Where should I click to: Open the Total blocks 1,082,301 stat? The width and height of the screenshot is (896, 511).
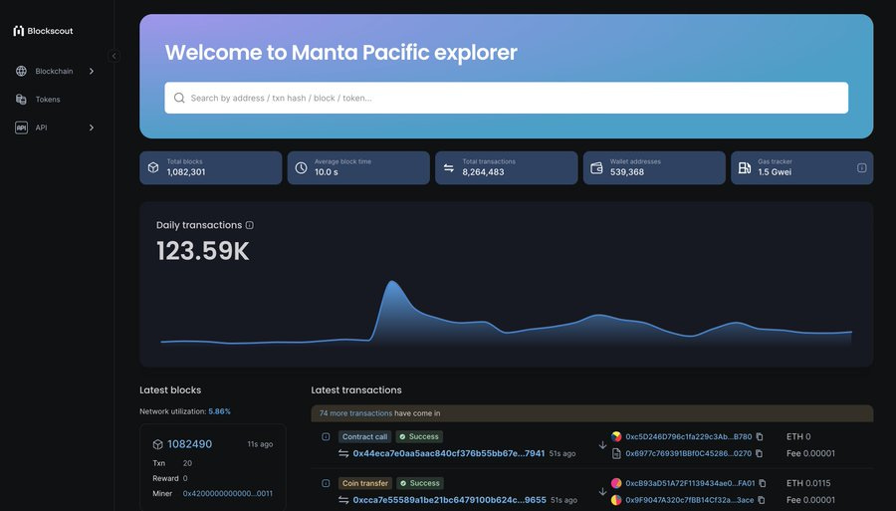(x=211, y=167)
